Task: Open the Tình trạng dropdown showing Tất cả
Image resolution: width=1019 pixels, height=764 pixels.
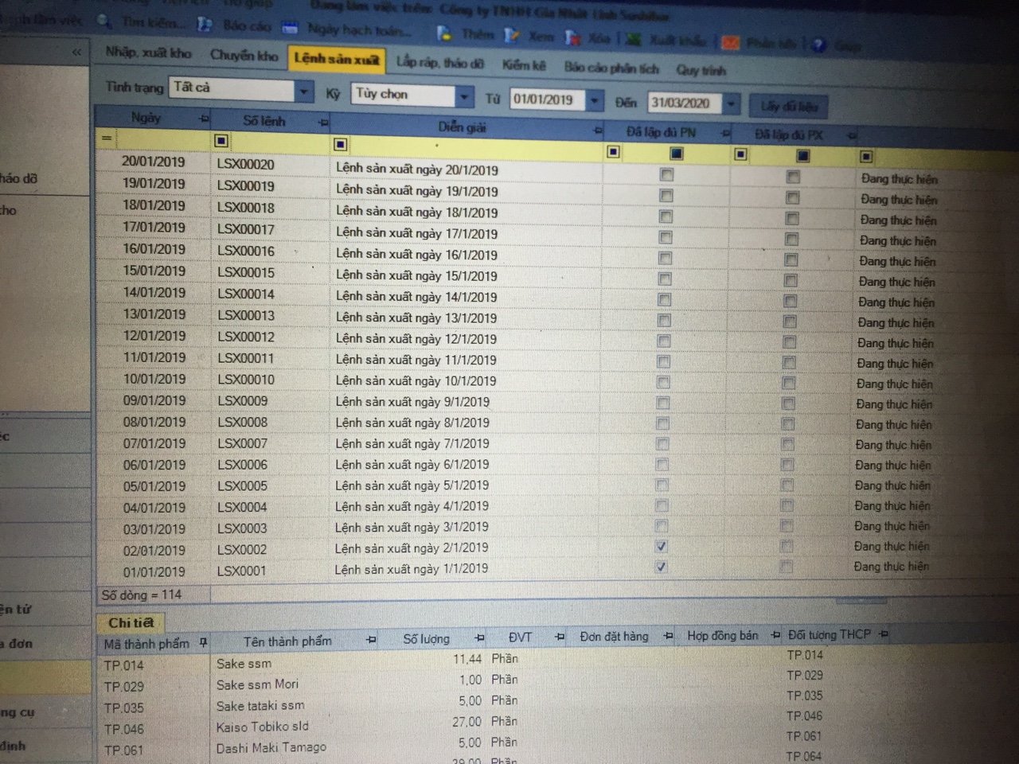Action: point(304,92)
